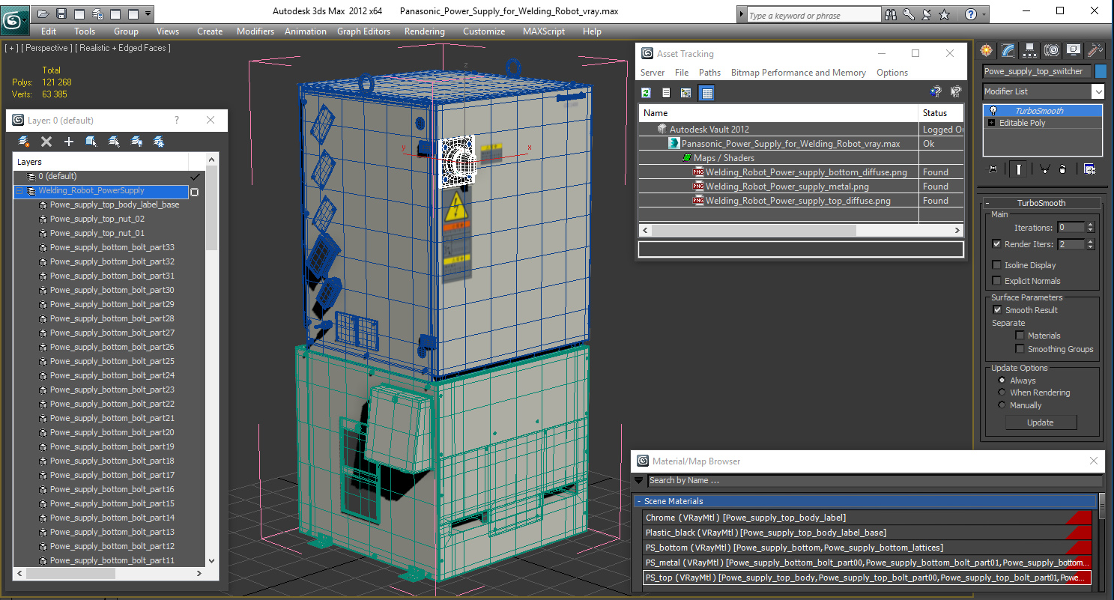The height and width of the screenshot is (600, 1114).
Task: Open the Modifiers menu
Action: (x=255, y=31)
